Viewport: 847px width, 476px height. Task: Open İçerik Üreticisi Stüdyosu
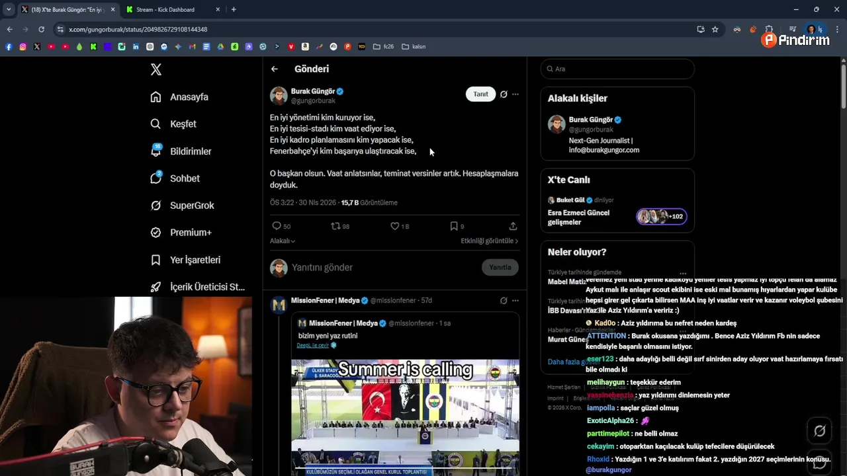(x=197, y=287)
